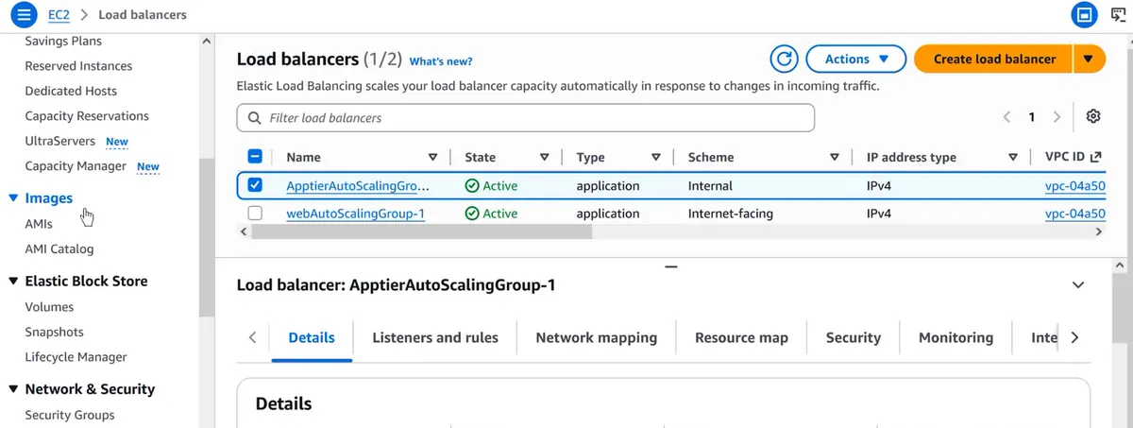Open the ApptierAutoScalingGro... load balancer link

[x=358, y=186]
